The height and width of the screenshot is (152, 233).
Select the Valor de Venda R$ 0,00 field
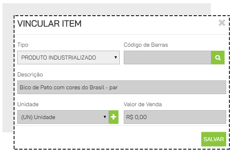[x=175, y=117]
